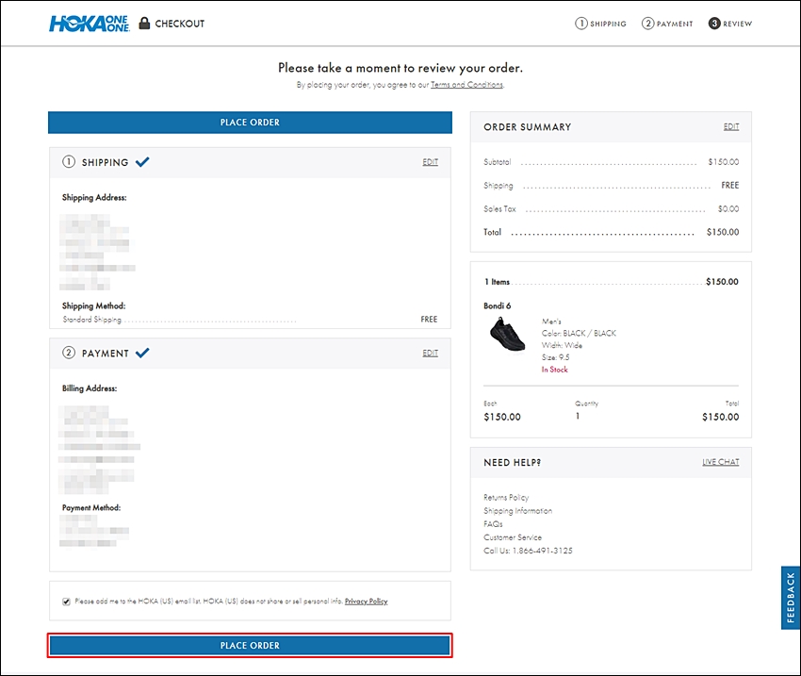Start a Live Chat

(720, 462)
